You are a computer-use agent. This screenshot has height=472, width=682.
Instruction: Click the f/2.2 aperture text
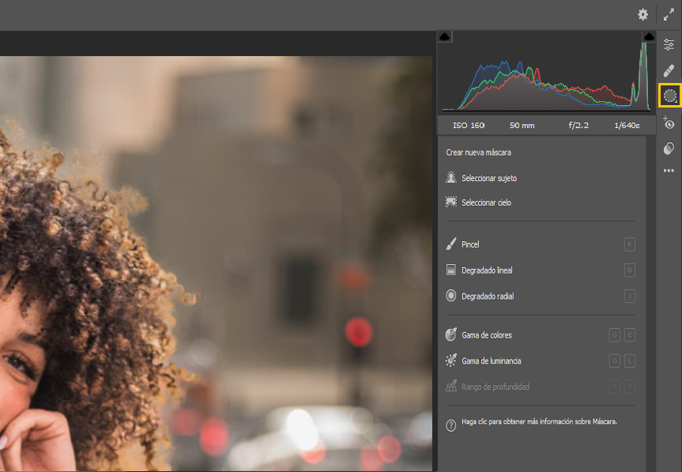point(578,125)
